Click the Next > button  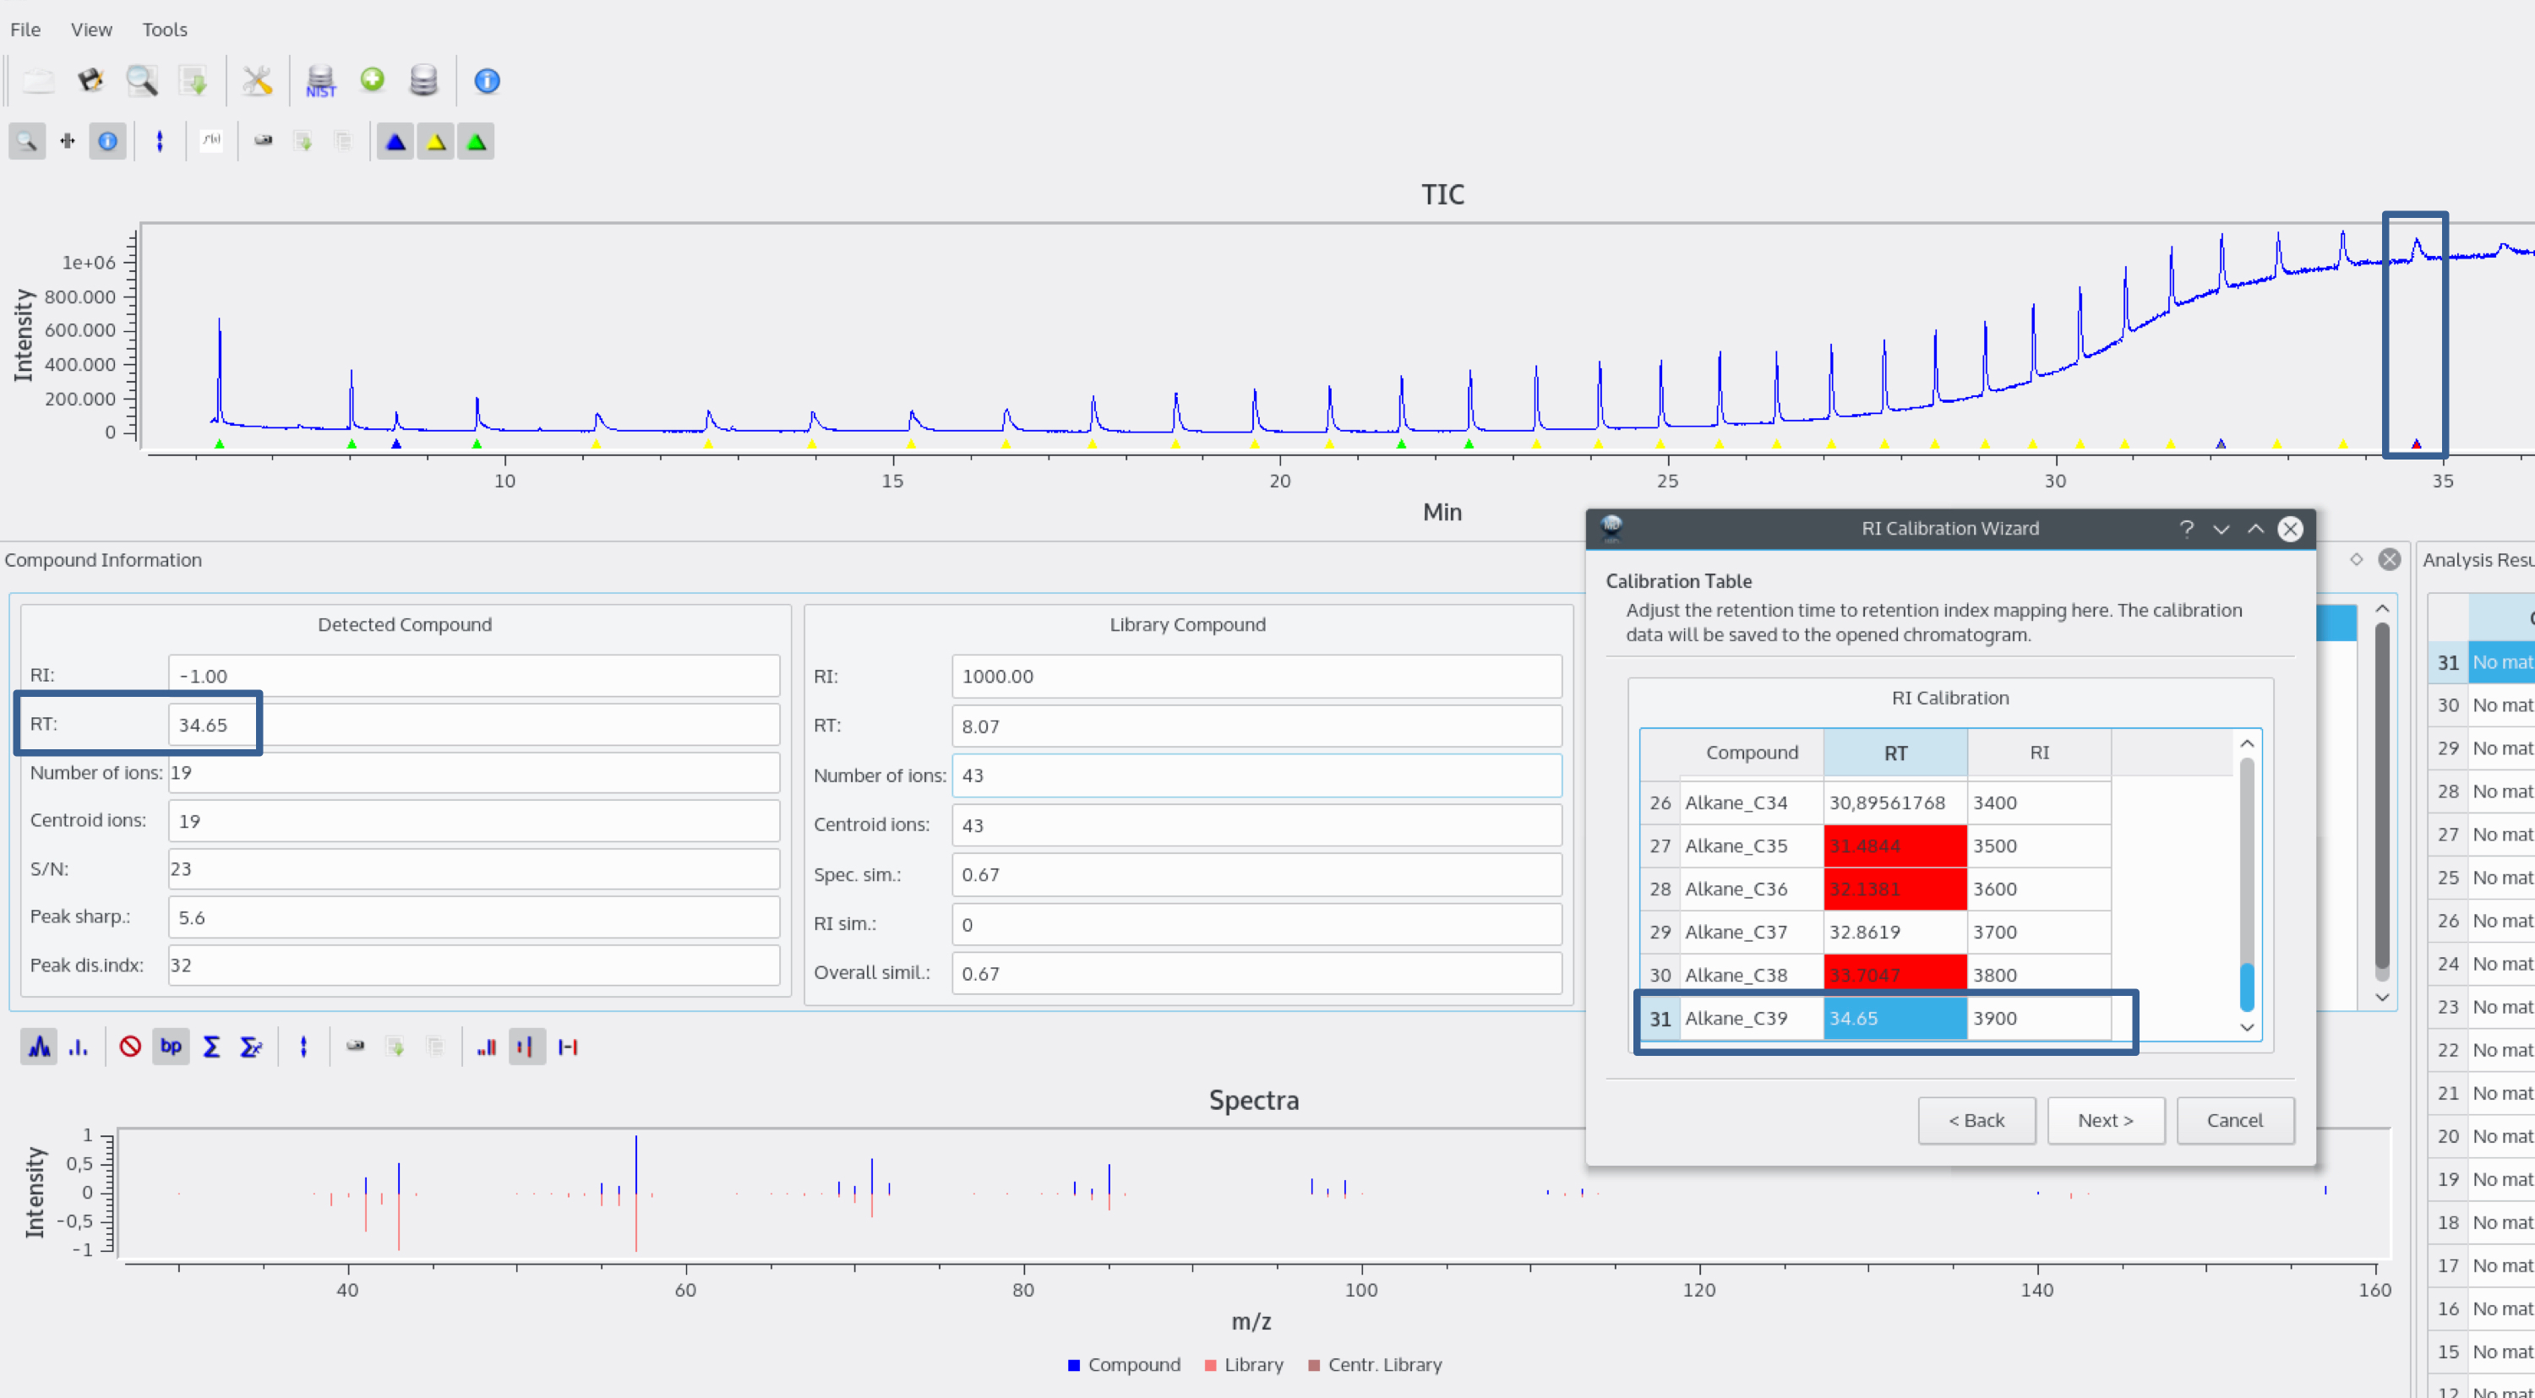tap(2105, 1121)
